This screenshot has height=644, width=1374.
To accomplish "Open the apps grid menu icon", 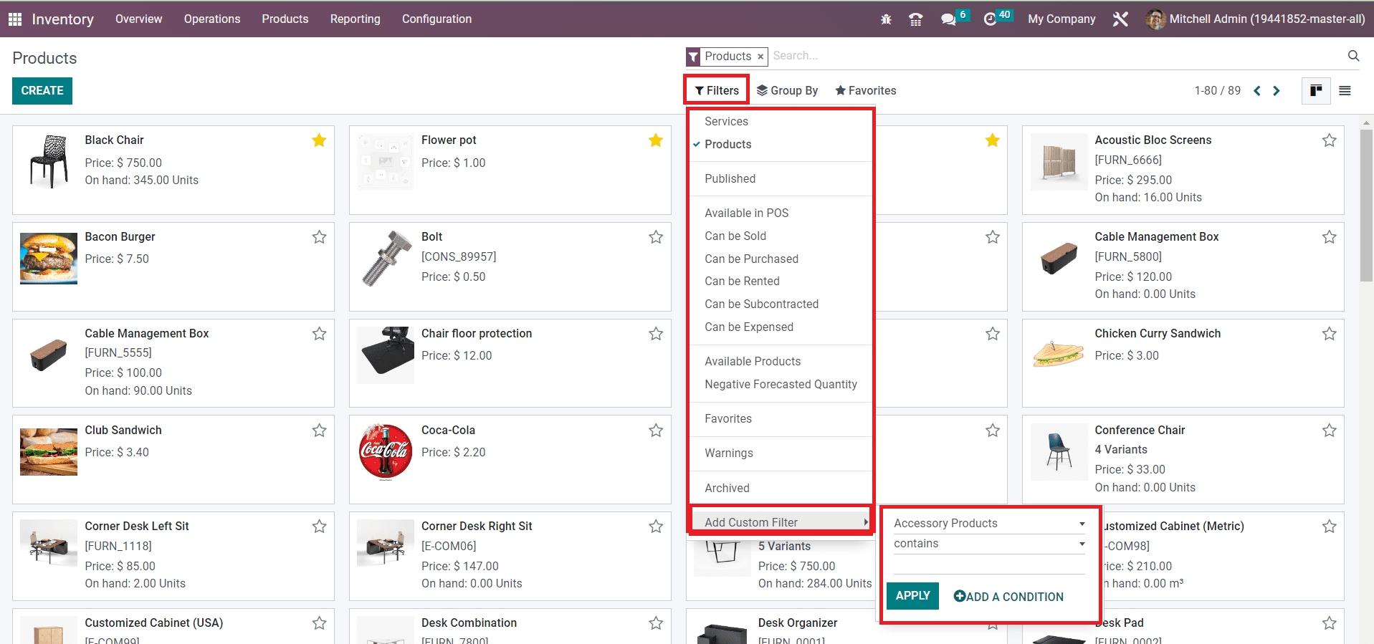I will click(15, 19).
